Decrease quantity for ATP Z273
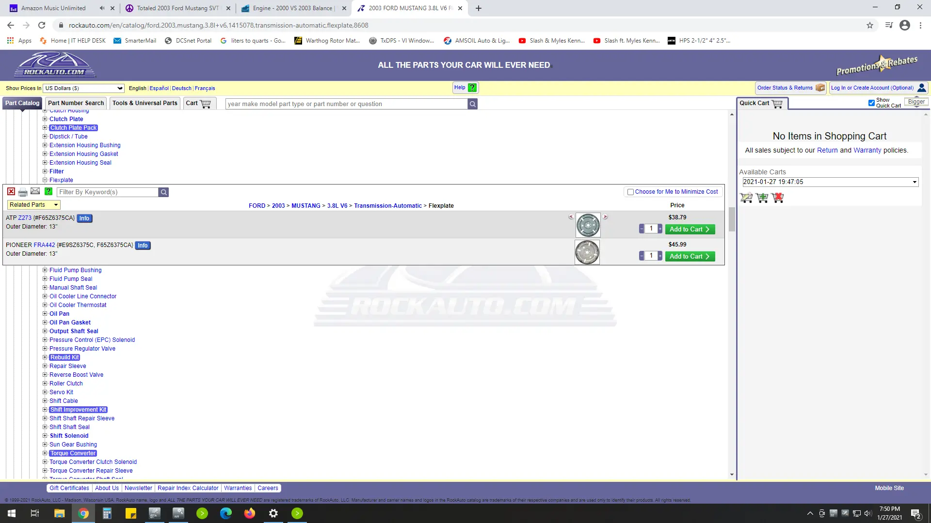Viewport: 931px width, 523px height. coord(642,229)
